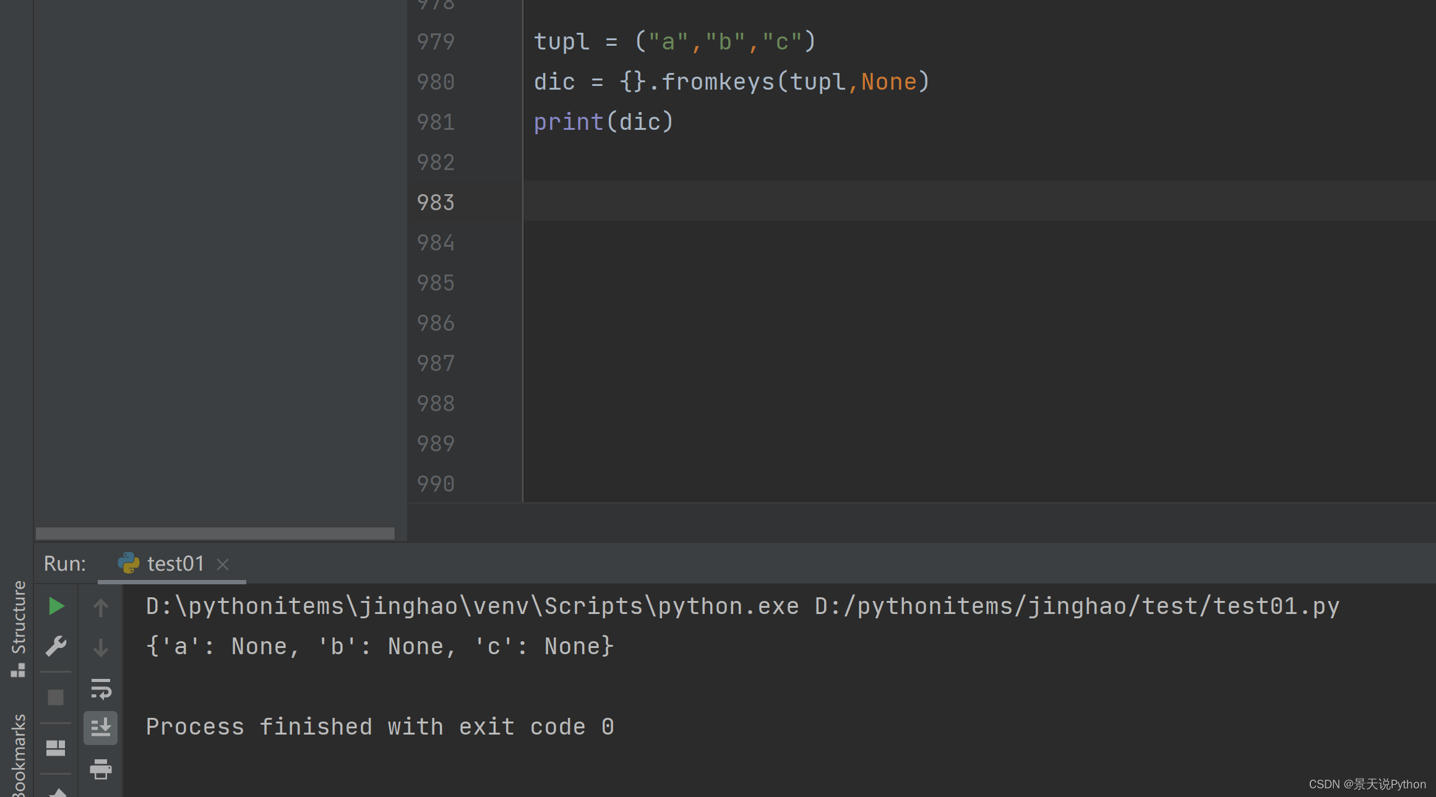Click the restore layout icon

56,748
